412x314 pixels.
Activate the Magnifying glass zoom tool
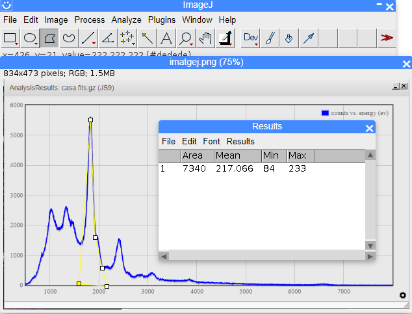coord(187,38)
